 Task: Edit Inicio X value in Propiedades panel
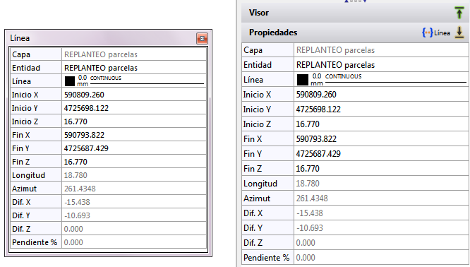[381, 95]
